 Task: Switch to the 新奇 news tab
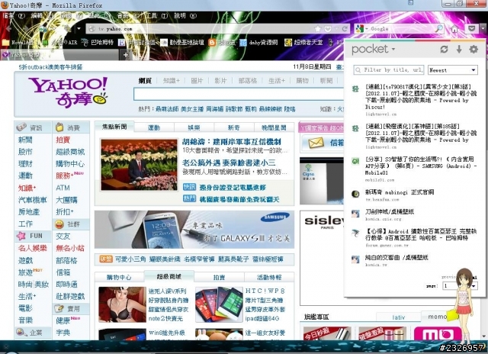(234, 127)
